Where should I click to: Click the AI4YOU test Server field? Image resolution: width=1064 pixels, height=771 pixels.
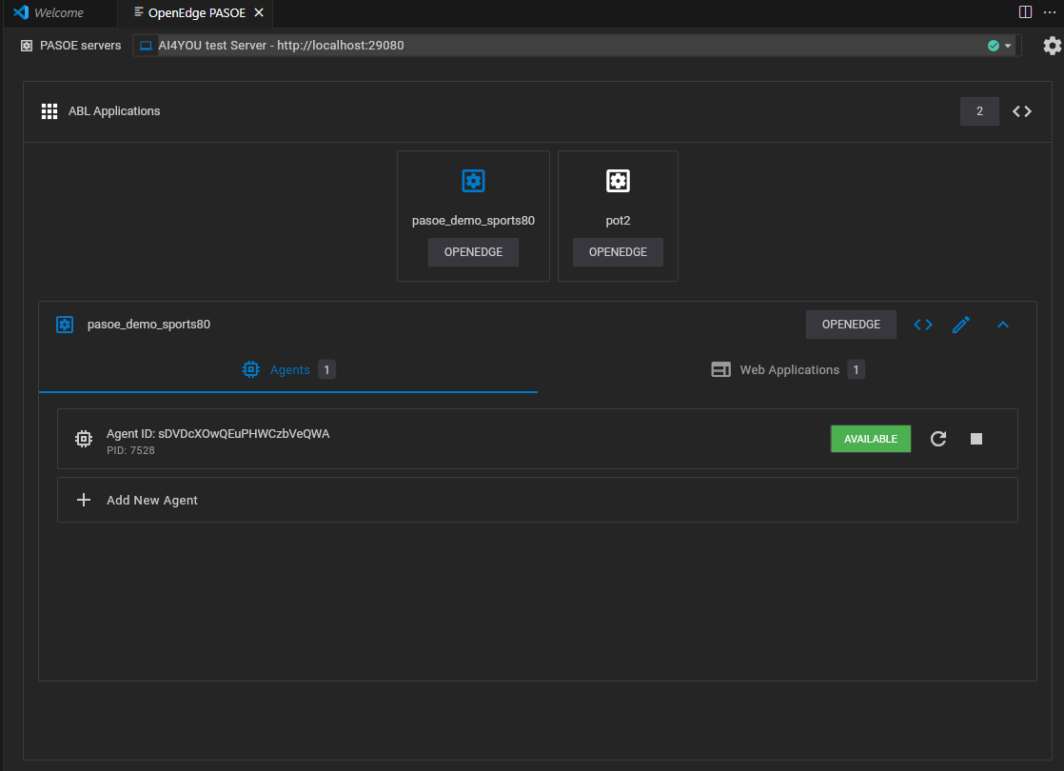577,46
